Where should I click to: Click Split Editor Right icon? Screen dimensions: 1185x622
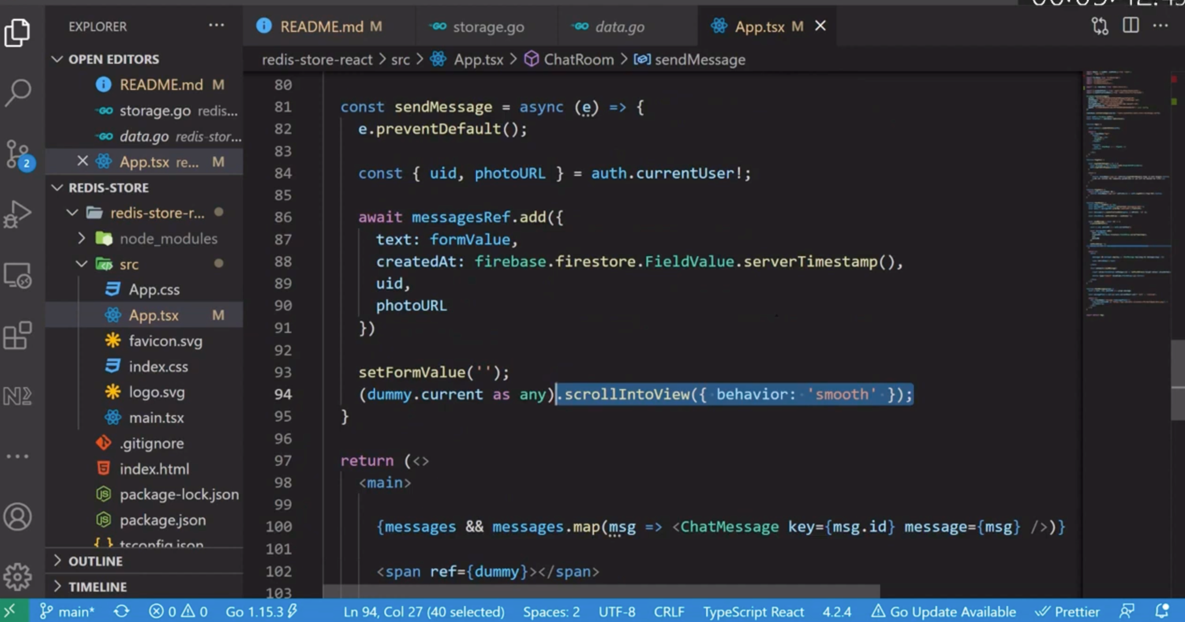1130,26
